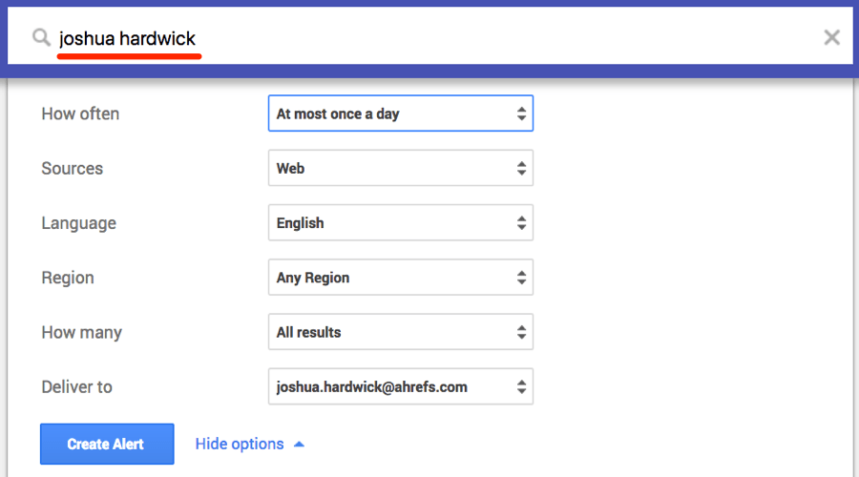Image resolution: width=859 pixels, height=477 pixels.
Task: Open the 'All results' dropdown
Action: point(400,333)
